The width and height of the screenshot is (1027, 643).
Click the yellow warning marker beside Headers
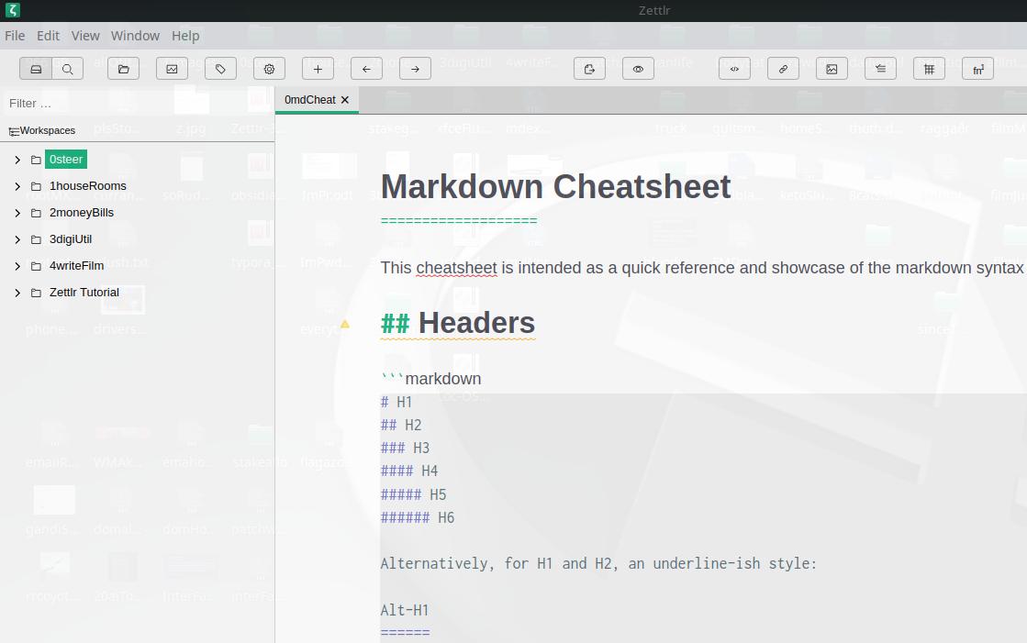pos(345,324)
